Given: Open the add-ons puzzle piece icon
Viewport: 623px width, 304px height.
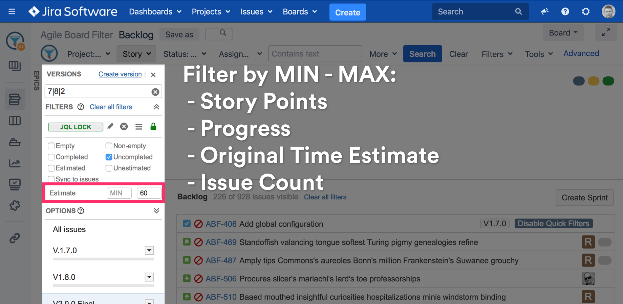Looking at the screenshot, I should 15,206.
